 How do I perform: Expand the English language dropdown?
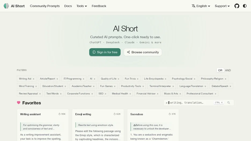201,6
